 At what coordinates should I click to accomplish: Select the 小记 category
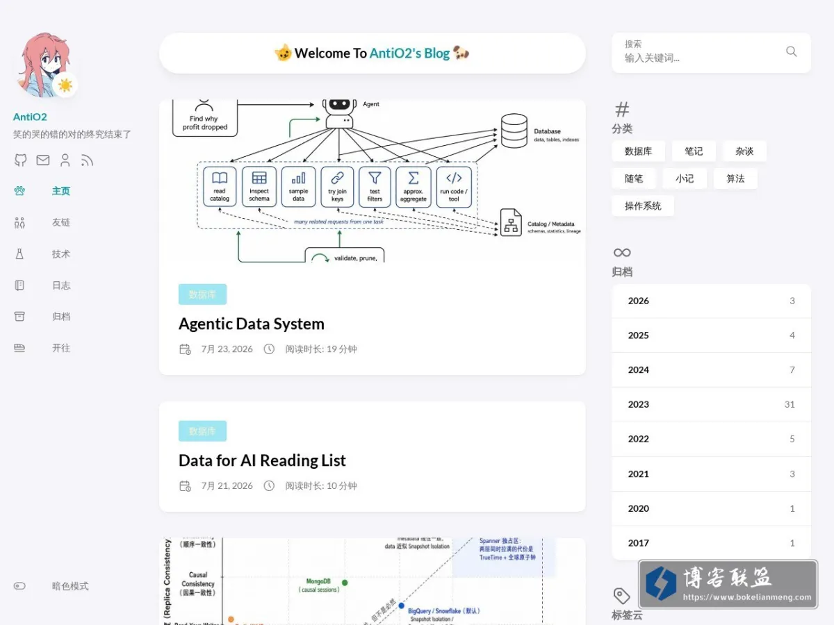[x=685, y=178]
